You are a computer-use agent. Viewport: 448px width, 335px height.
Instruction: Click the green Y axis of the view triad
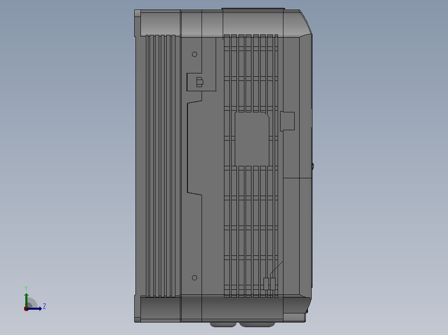click(x=26, y=300)
